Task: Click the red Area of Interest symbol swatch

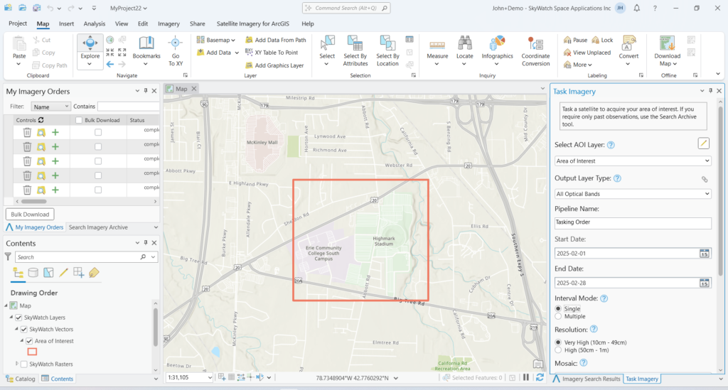Action: pos(32,352)
